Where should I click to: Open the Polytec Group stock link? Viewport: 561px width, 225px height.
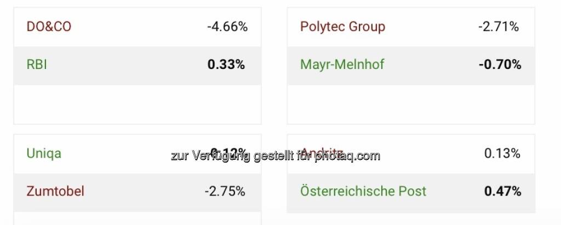[342, 26]
